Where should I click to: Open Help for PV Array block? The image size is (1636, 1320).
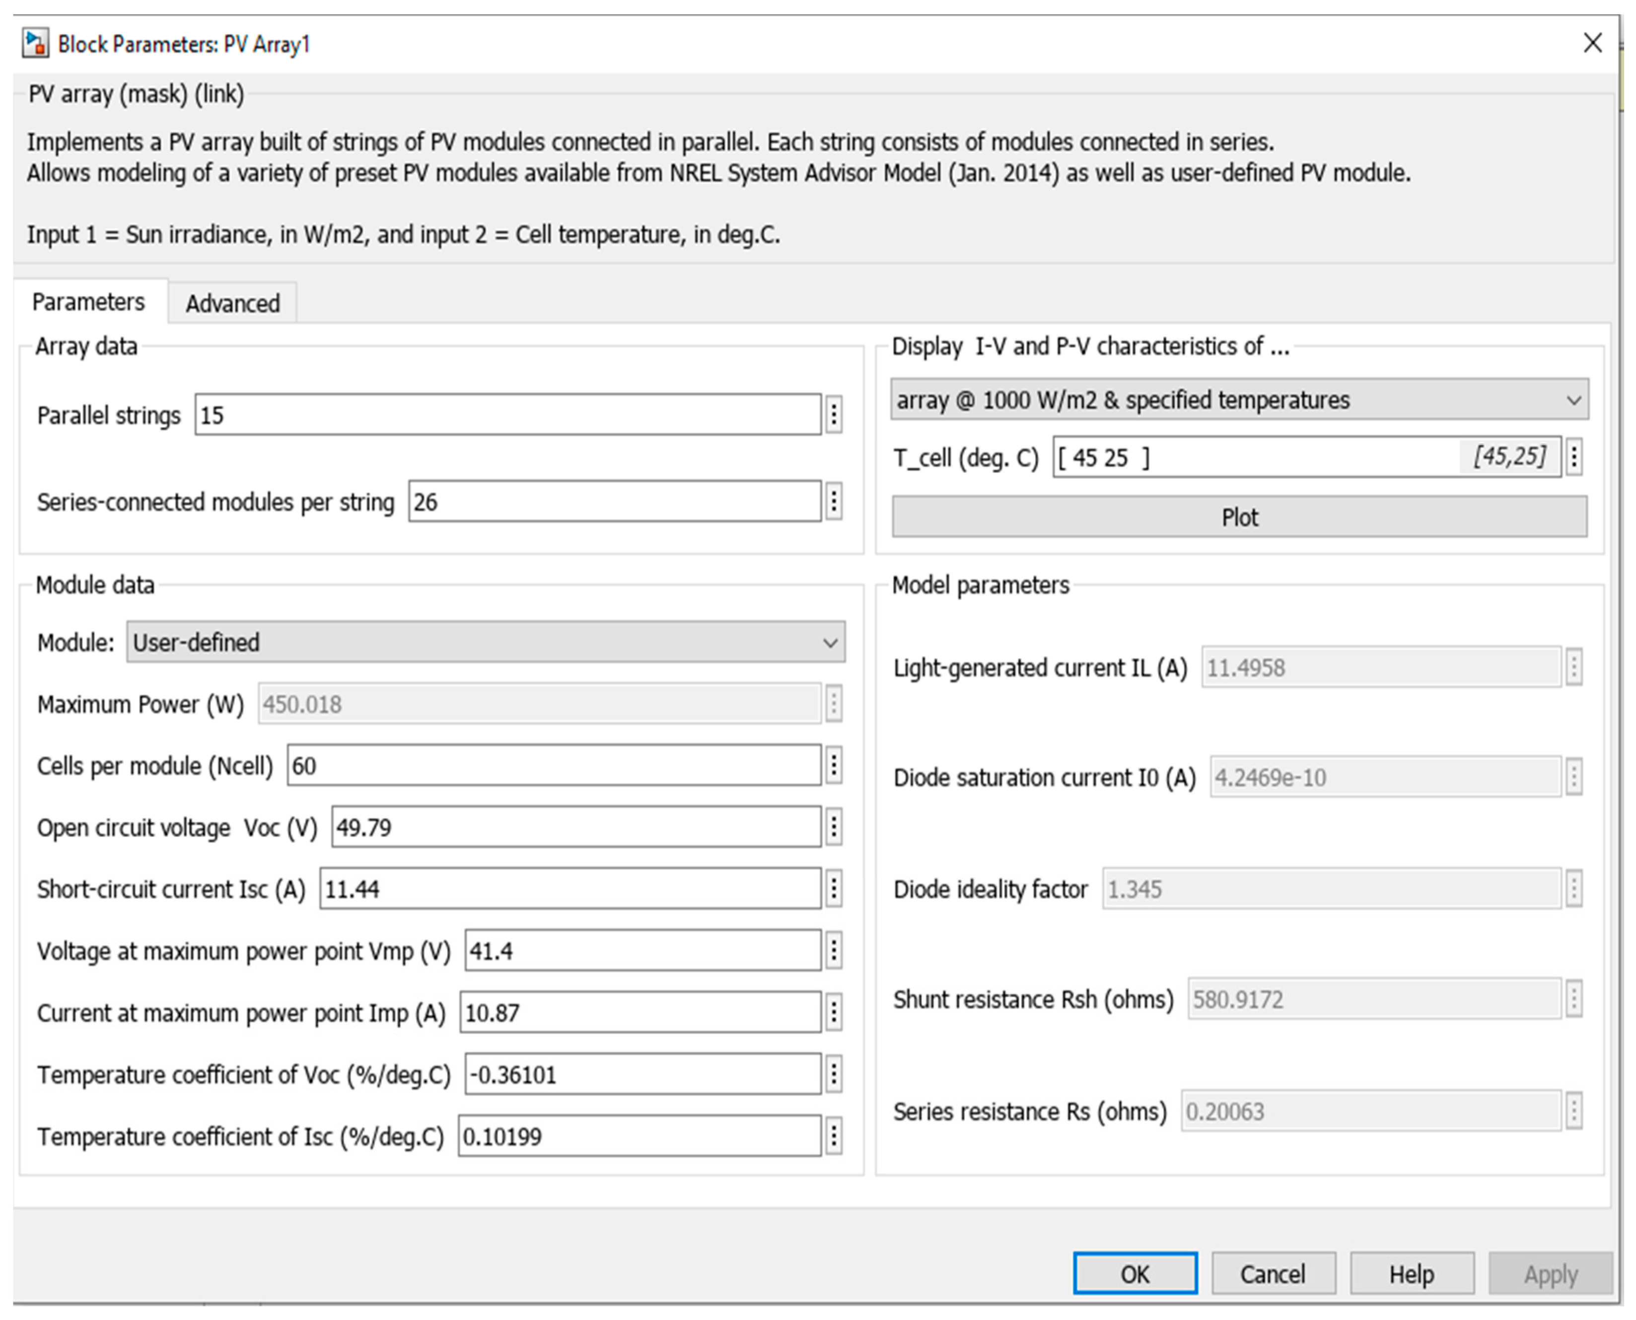[1411, 1274]
